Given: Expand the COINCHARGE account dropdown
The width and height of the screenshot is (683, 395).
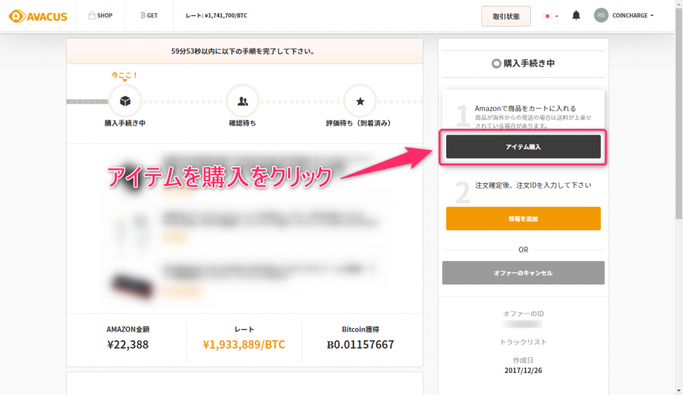Looking at the screenshot, I should tap(632, 15).
